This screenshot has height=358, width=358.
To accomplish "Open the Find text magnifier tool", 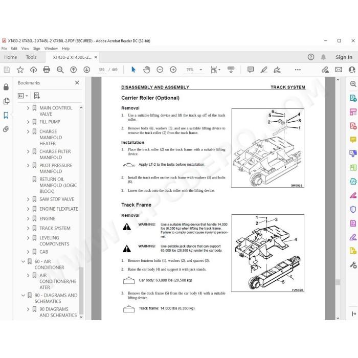I will [x=60, y=70].
